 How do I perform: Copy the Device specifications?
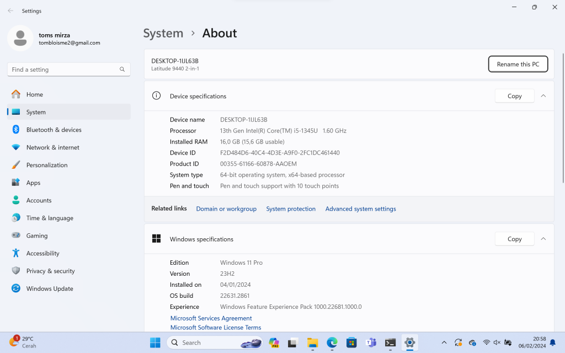point(514,96)
